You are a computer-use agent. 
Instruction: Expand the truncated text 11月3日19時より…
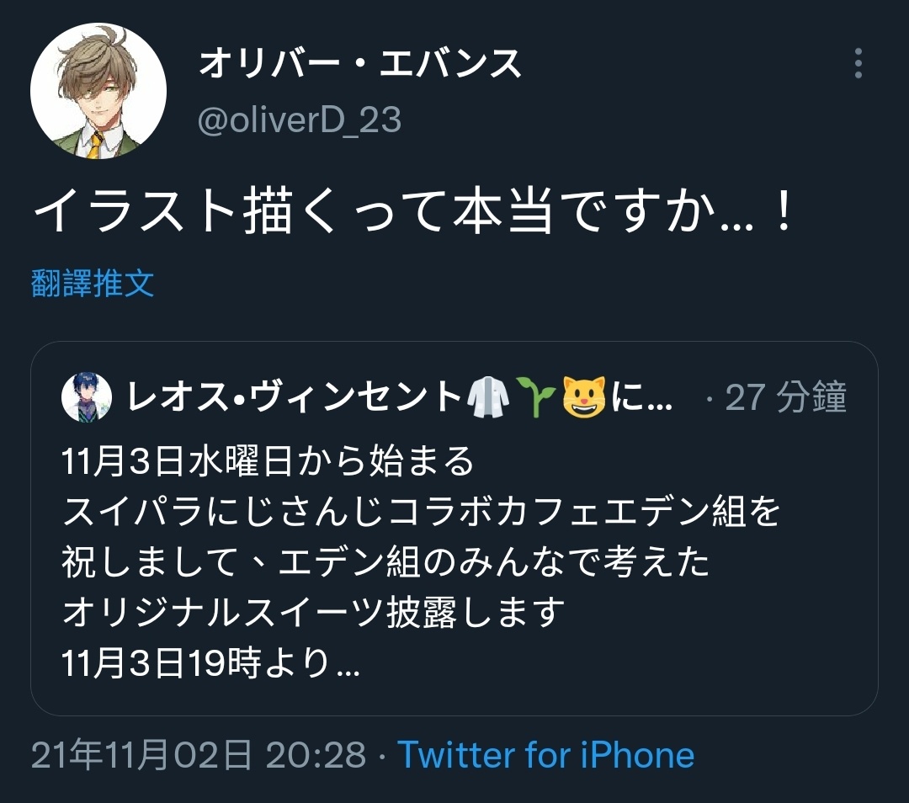tap(211, 662)
